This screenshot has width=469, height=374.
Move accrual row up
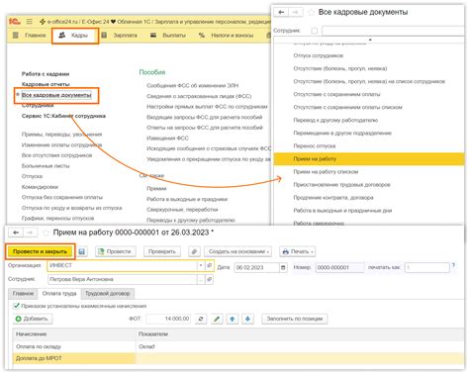233,319
